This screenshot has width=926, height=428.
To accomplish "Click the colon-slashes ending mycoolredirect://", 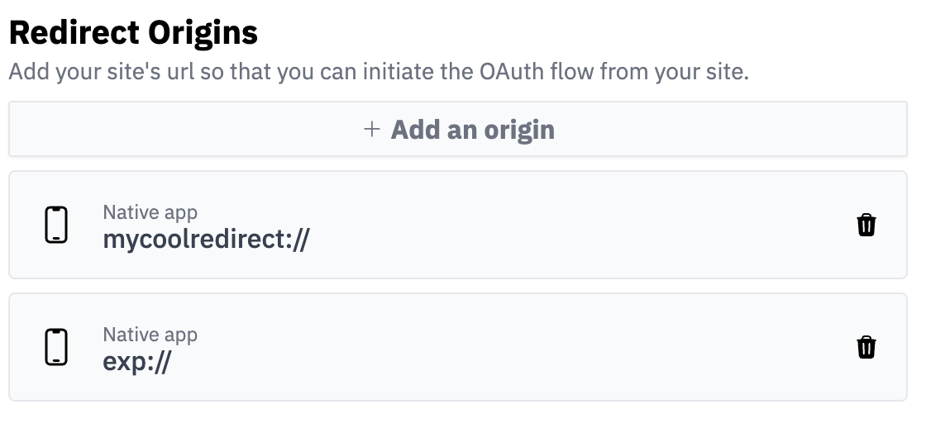I will point(294,240).
